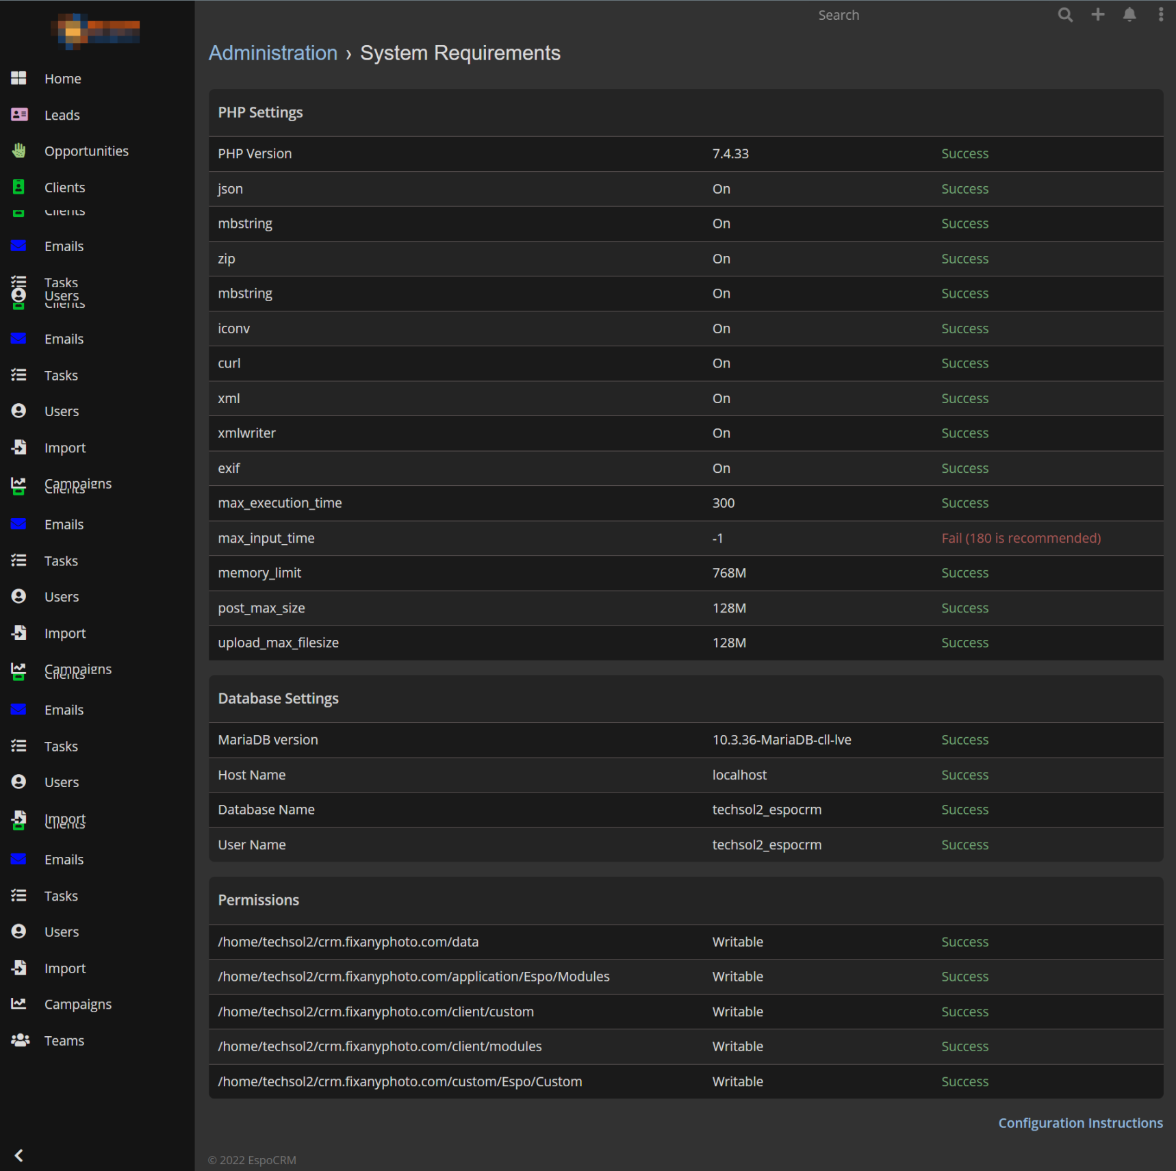1176x1171 pixels.
Task: Click the Database Settings panel header
Action: pyautogui.click(x=278, y=699)
